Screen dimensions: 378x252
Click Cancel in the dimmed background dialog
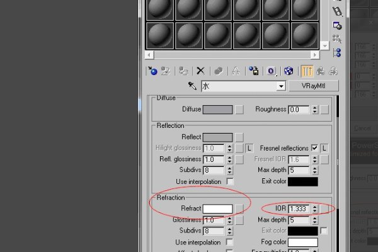tap(363, 129)
